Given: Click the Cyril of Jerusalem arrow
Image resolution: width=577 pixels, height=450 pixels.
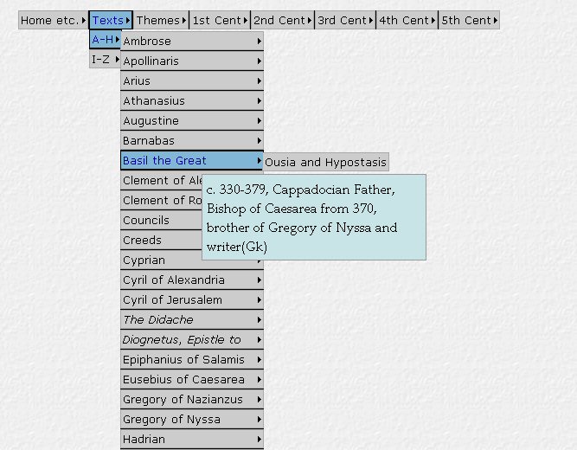Looking at the screenshot, I should pyautogui.click(x=259, y=299).
